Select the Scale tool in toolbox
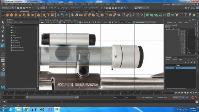This screenshot has height=112, width=199. tap(3, 45)
